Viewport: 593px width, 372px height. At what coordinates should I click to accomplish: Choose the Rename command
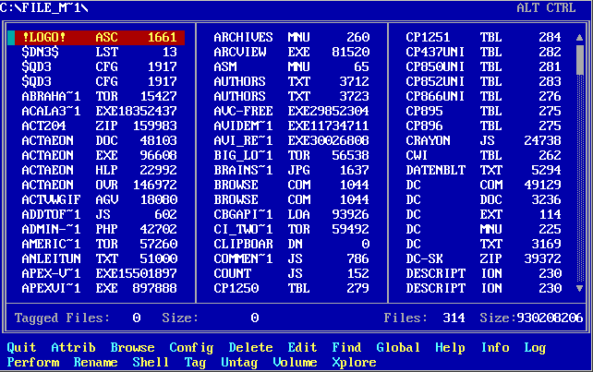point(95,363)
